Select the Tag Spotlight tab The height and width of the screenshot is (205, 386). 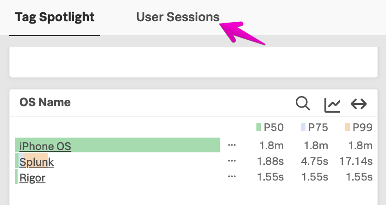click(55, 18)
